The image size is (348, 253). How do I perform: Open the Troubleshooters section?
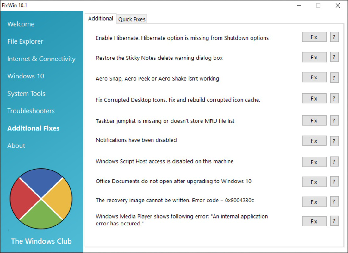31,111
